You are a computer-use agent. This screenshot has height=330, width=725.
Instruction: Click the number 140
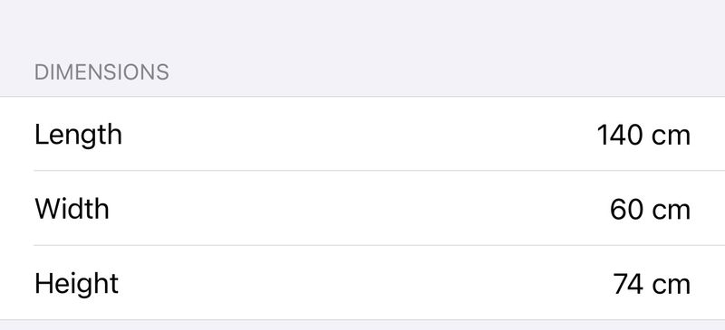tap(620, 136)
